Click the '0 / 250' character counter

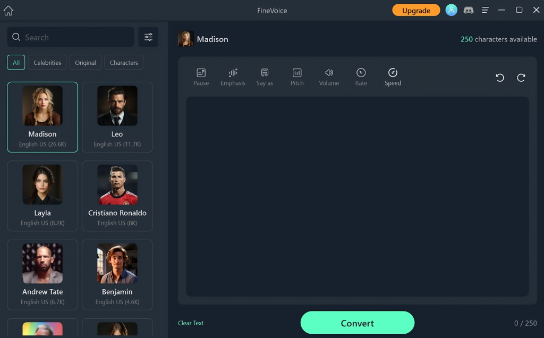point(525,323)
